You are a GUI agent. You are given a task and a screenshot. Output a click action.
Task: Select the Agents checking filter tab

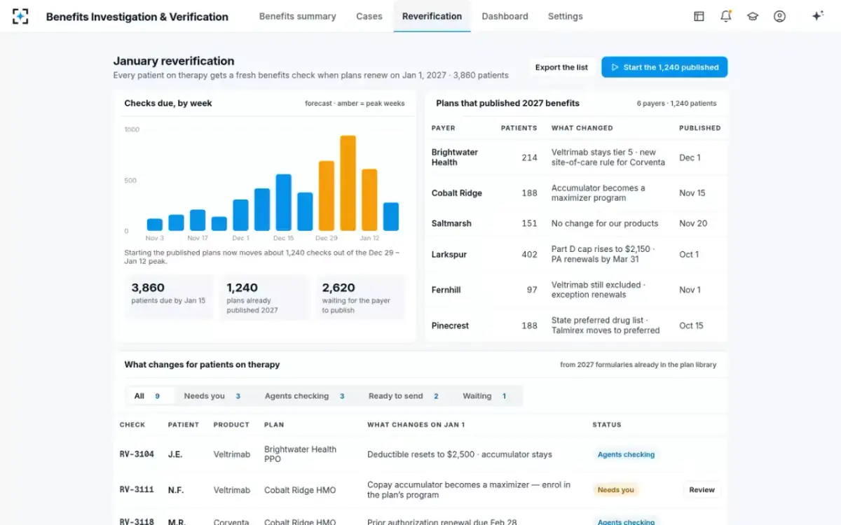[x=305, y=396]
